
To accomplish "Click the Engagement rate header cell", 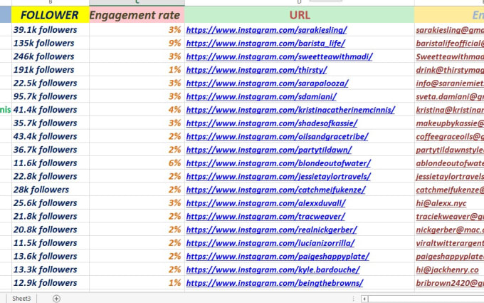I will [x=137, y=15].
